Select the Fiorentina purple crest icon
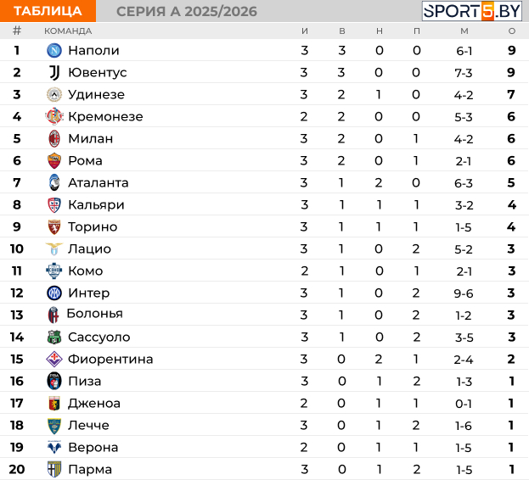The width and height of the screenshot is (529, 480). pyautogui.click(x=54, y=359)
